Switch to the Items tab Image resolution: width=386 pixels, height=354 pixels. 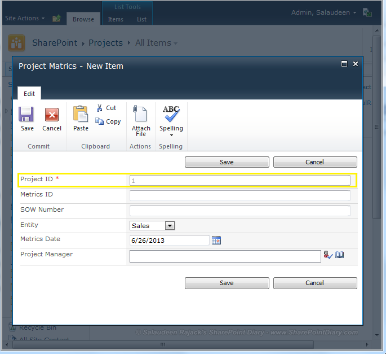pyautogui.click(x=116, y=19)
